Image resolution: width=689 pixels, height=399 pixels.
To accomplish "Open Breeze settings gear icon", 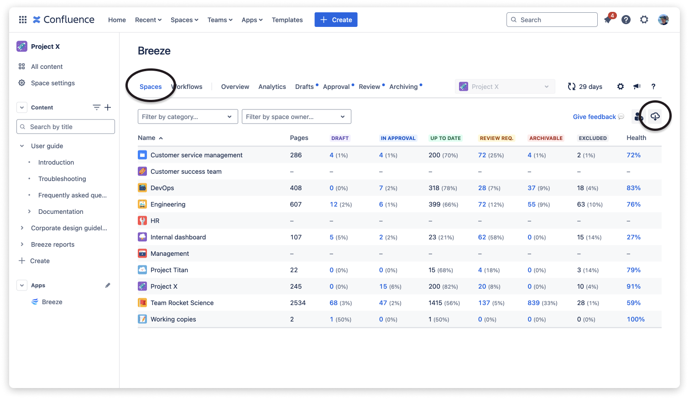I will pyautogui.click(x=621, y=87).
